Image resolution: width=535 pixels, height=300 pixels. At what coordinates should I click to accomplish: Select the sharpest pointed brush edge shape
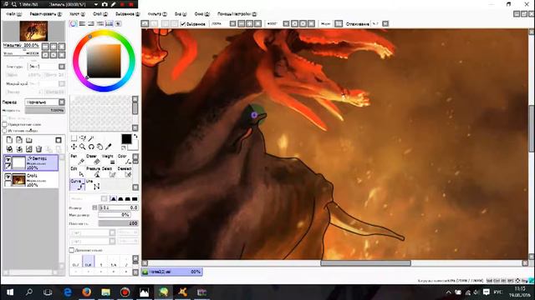tap(114, 198)
